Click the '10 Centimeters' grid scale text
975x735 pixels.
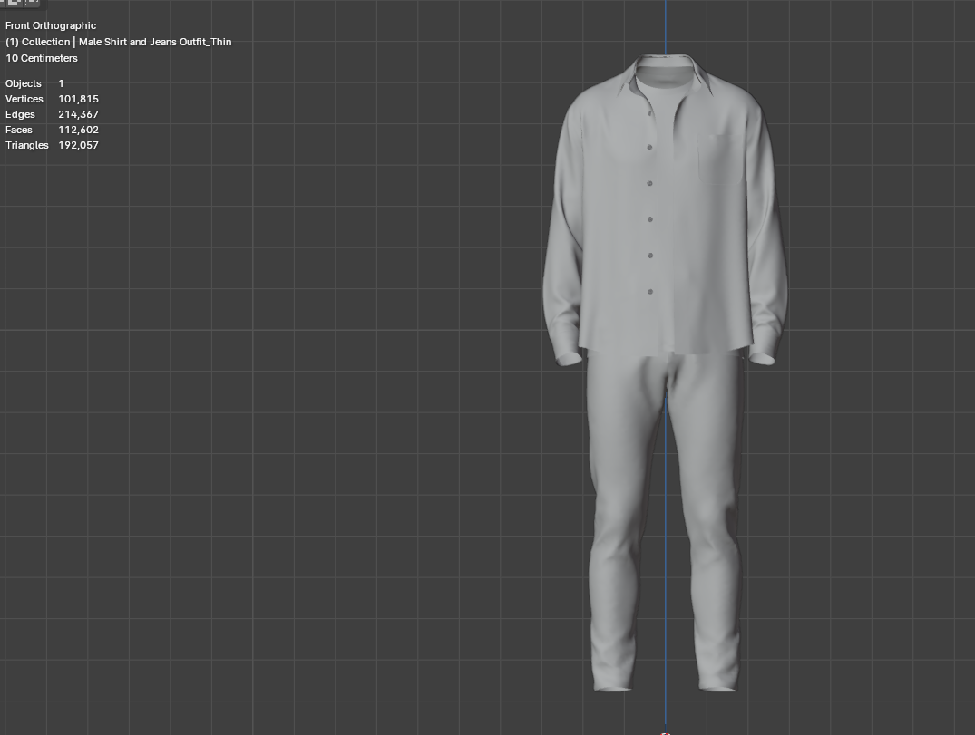42,58
